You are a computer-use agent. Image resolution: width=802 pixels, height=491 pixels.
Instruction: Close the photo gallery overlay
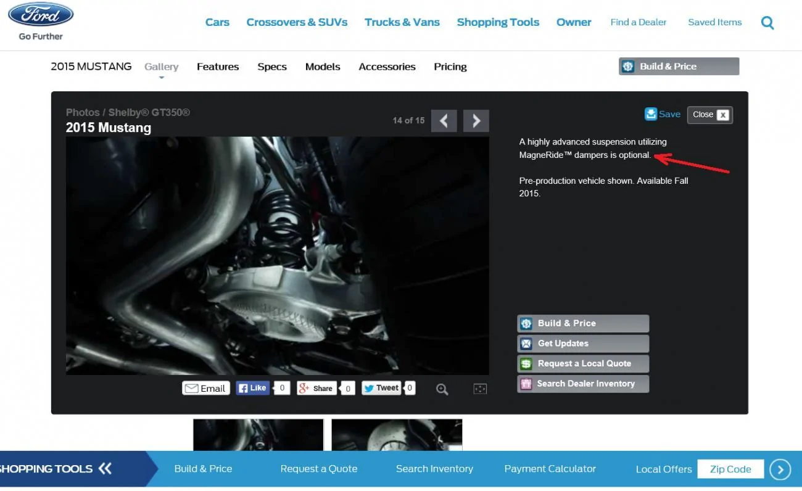point(710,115)
